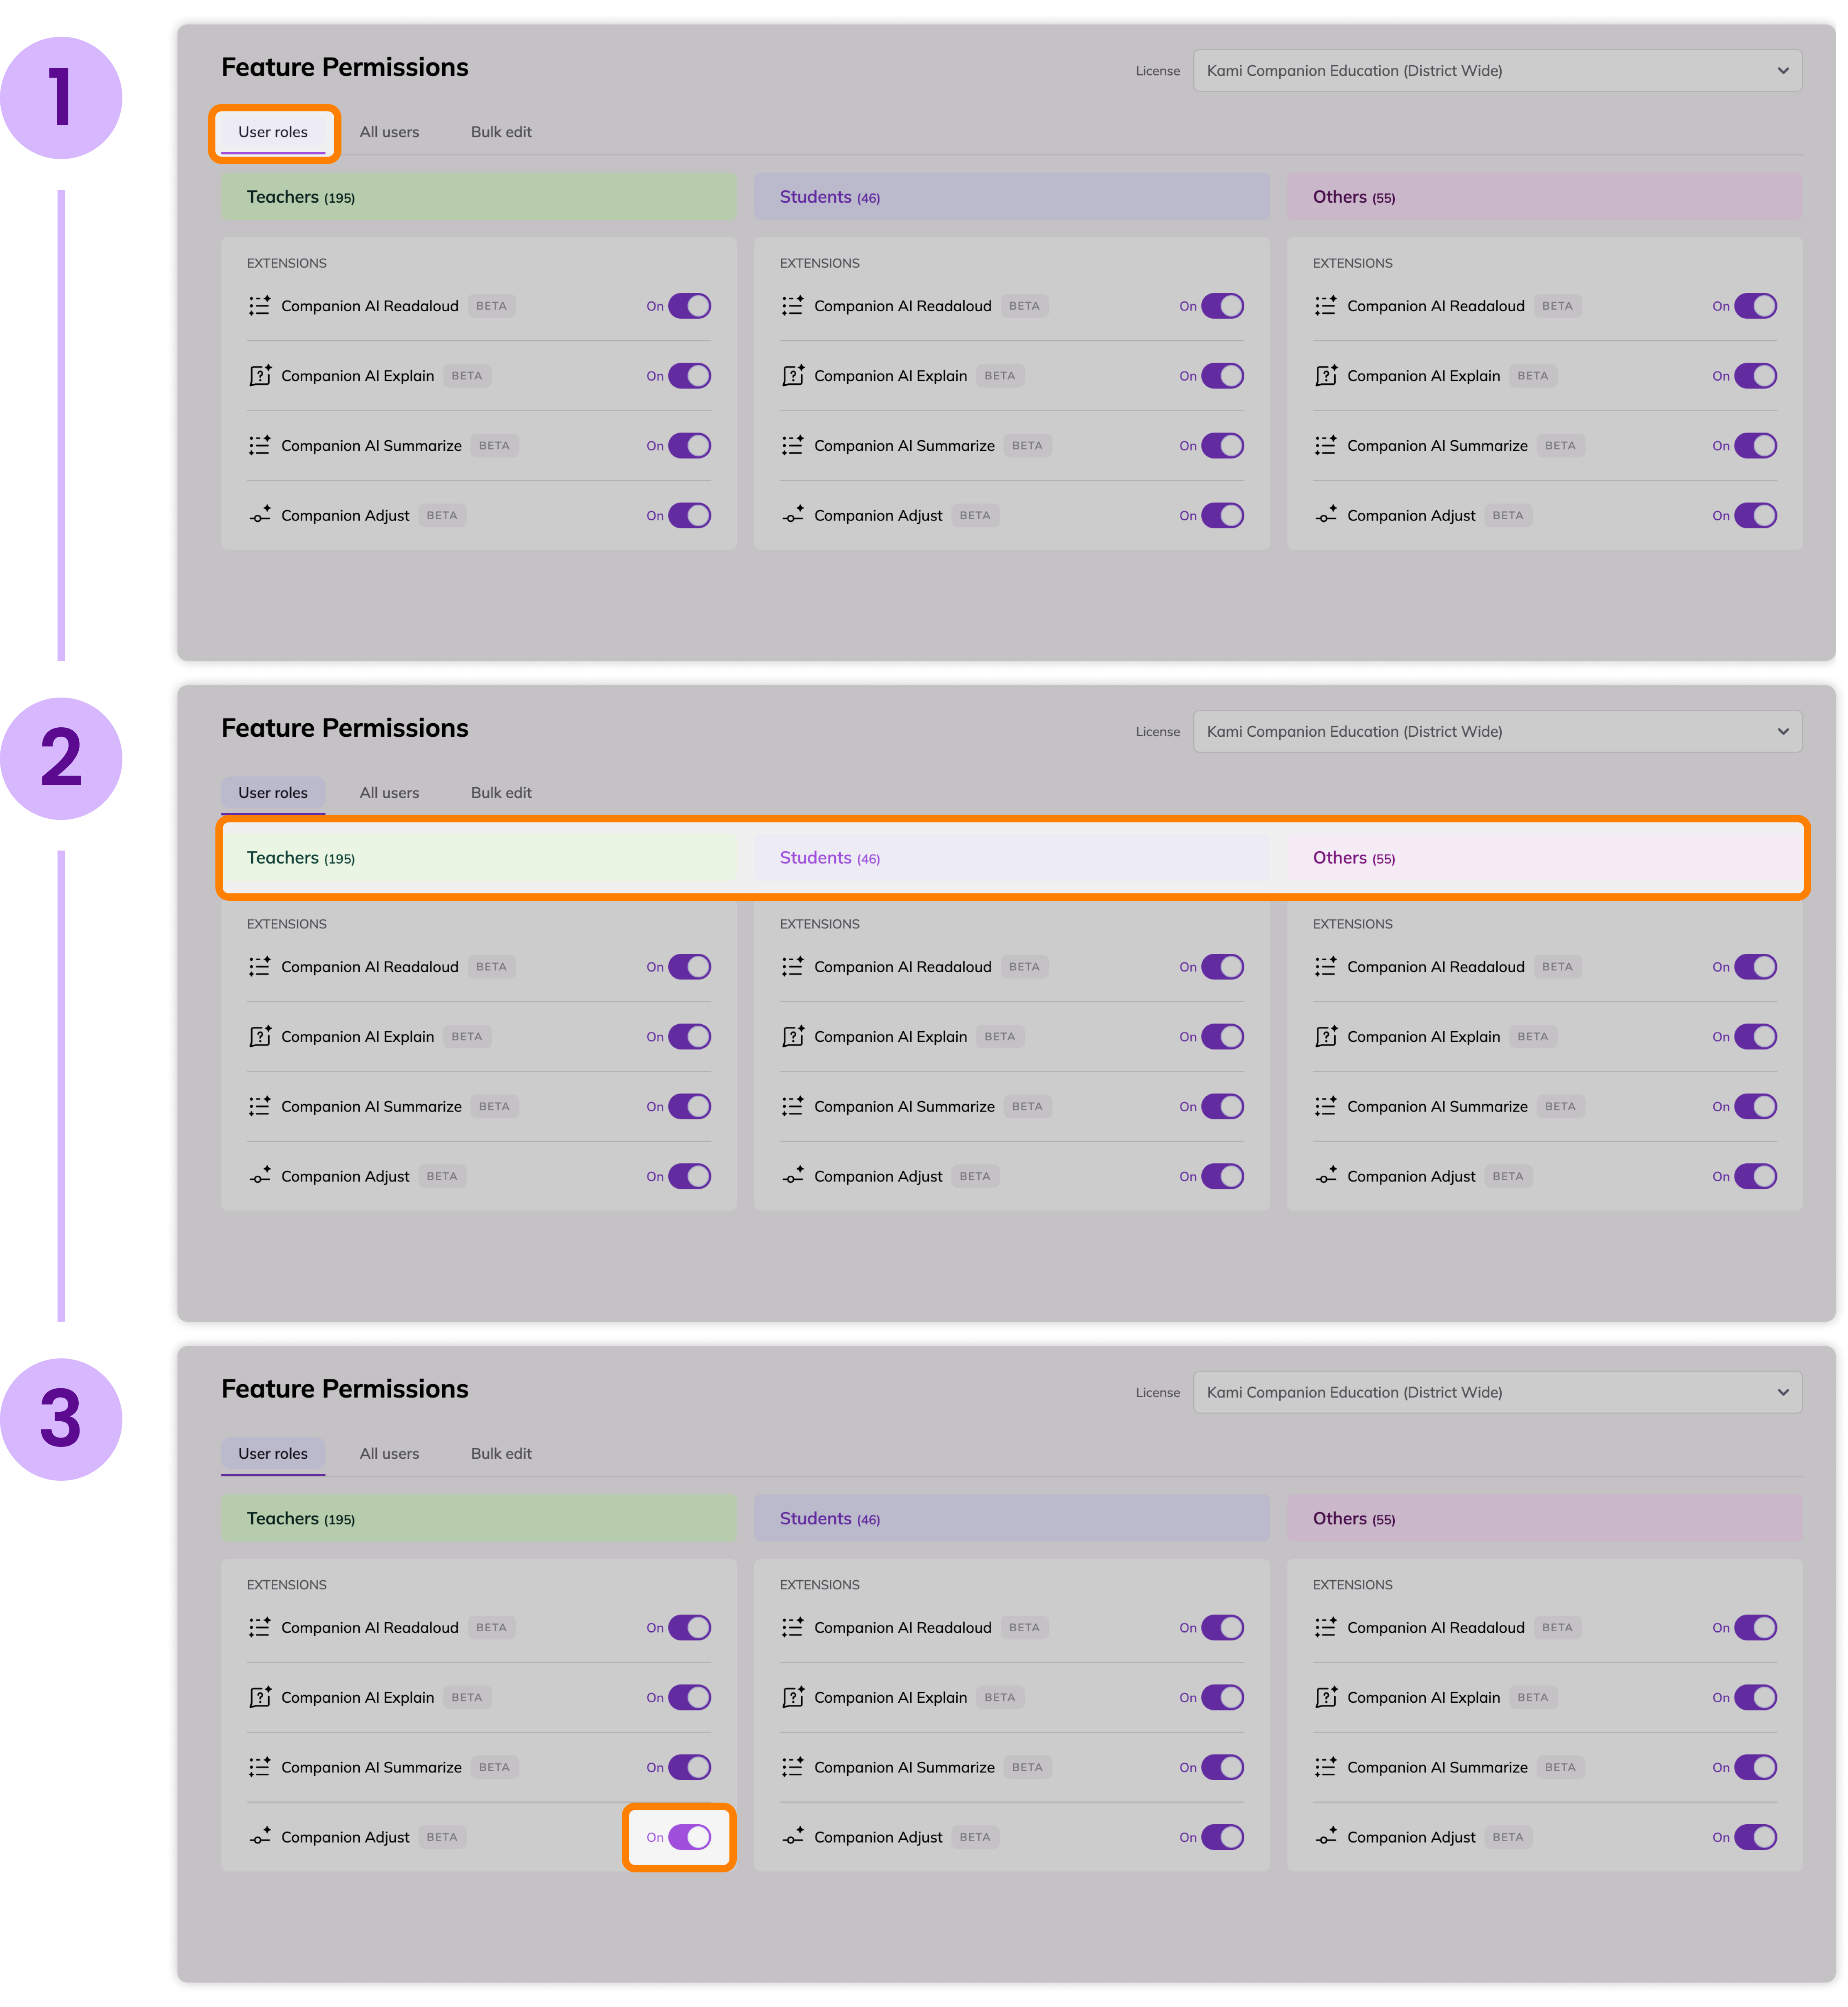Click the Companion AI Summarize icon under Others
The height and width of the screenshot is (2007, 1848).
click(1326, 445)
